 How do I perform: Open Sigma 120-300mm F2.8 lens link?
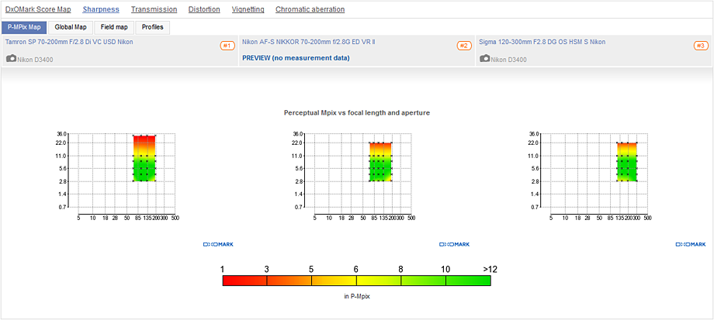click(x=542, y=42)
